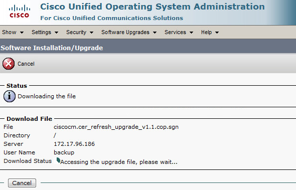This screenshot has height=190, width=296.
Task: Click the Software Installation/Upgrade page heading
Action: click(x=52, y=48)
